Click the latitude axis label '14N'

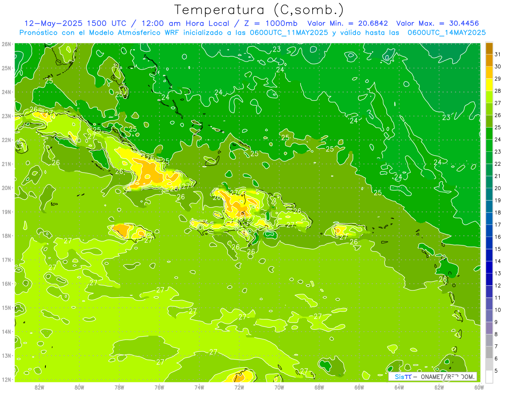[6, 332]
